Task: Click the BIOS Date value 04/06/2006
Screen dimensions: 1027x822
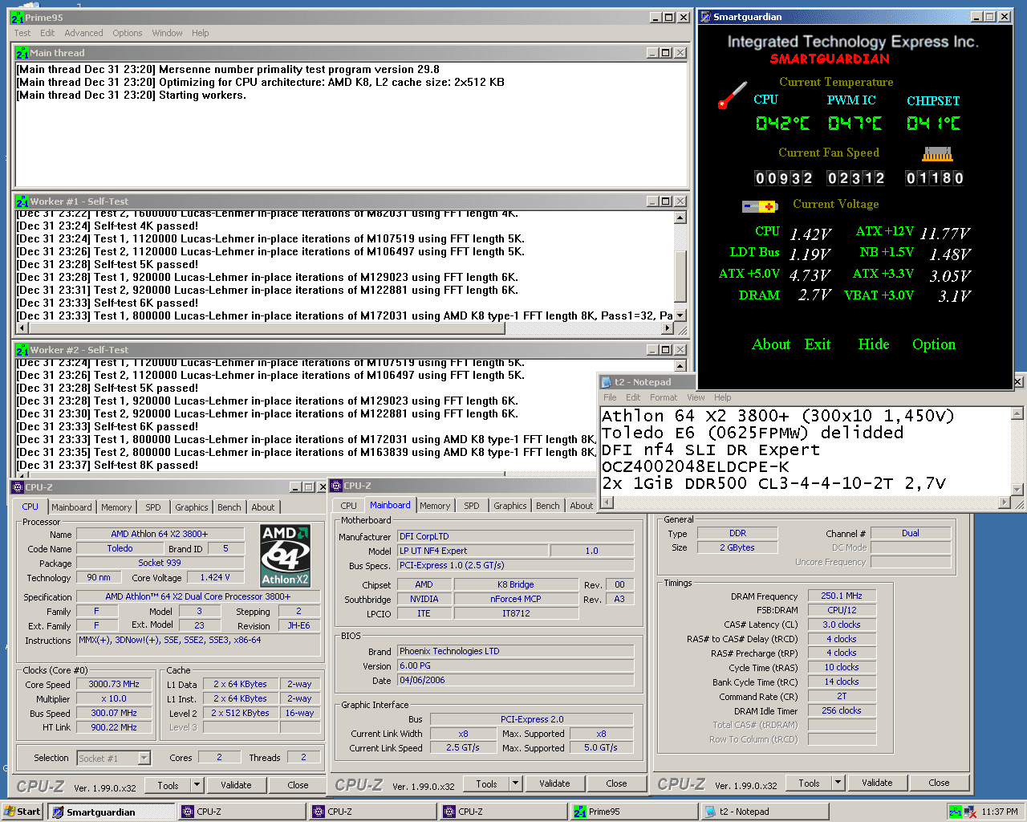Action: coord(515,680)
